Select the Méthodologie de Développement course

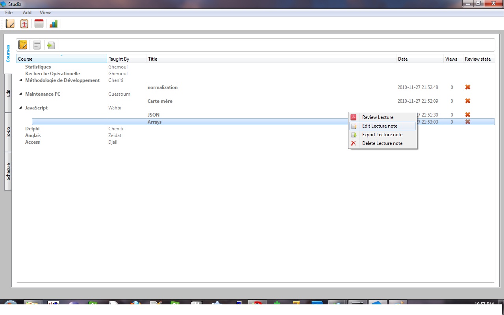62,80
